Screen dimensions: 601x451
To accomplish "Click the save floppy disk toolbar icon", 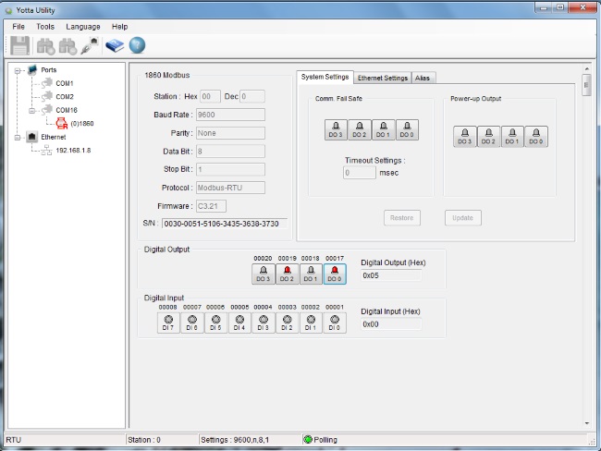I will click(20, 46).
